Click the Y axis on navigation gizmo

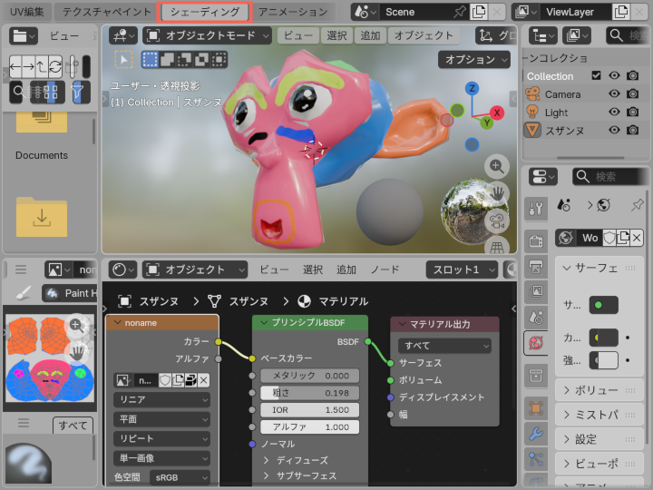pos(486,122)
